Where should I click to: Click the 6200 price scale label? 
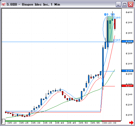pyautogui.click(x=129, y=115)
